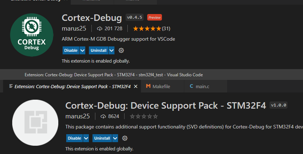Click the empty grey star rating for STM32F4 pack
Screen dimensions: 303x154
(x=144, y=116)
